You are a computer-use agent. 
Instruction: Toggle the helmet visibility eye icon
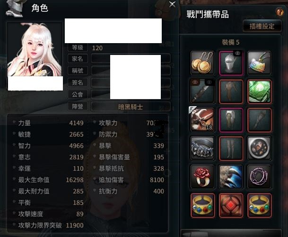pyautogui.click(x=237, y=54)
